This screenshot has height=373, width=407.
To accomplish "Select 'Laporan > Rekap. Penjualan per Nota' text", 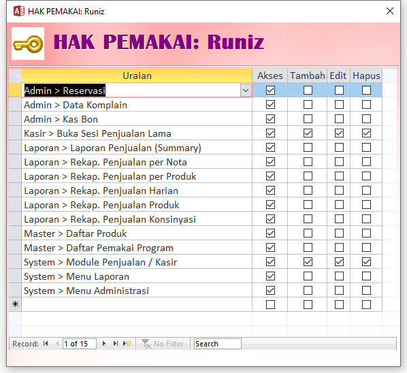I will click(105, 162).
